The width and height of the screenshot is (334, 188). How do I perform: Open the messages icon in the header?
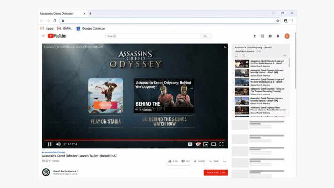(270, 36)
